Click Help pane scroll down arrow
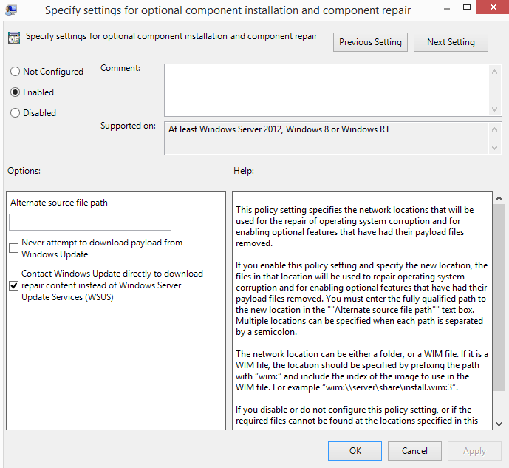 tap(499, 424)
